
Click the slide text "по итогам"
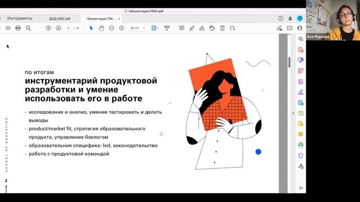point(39,72)
